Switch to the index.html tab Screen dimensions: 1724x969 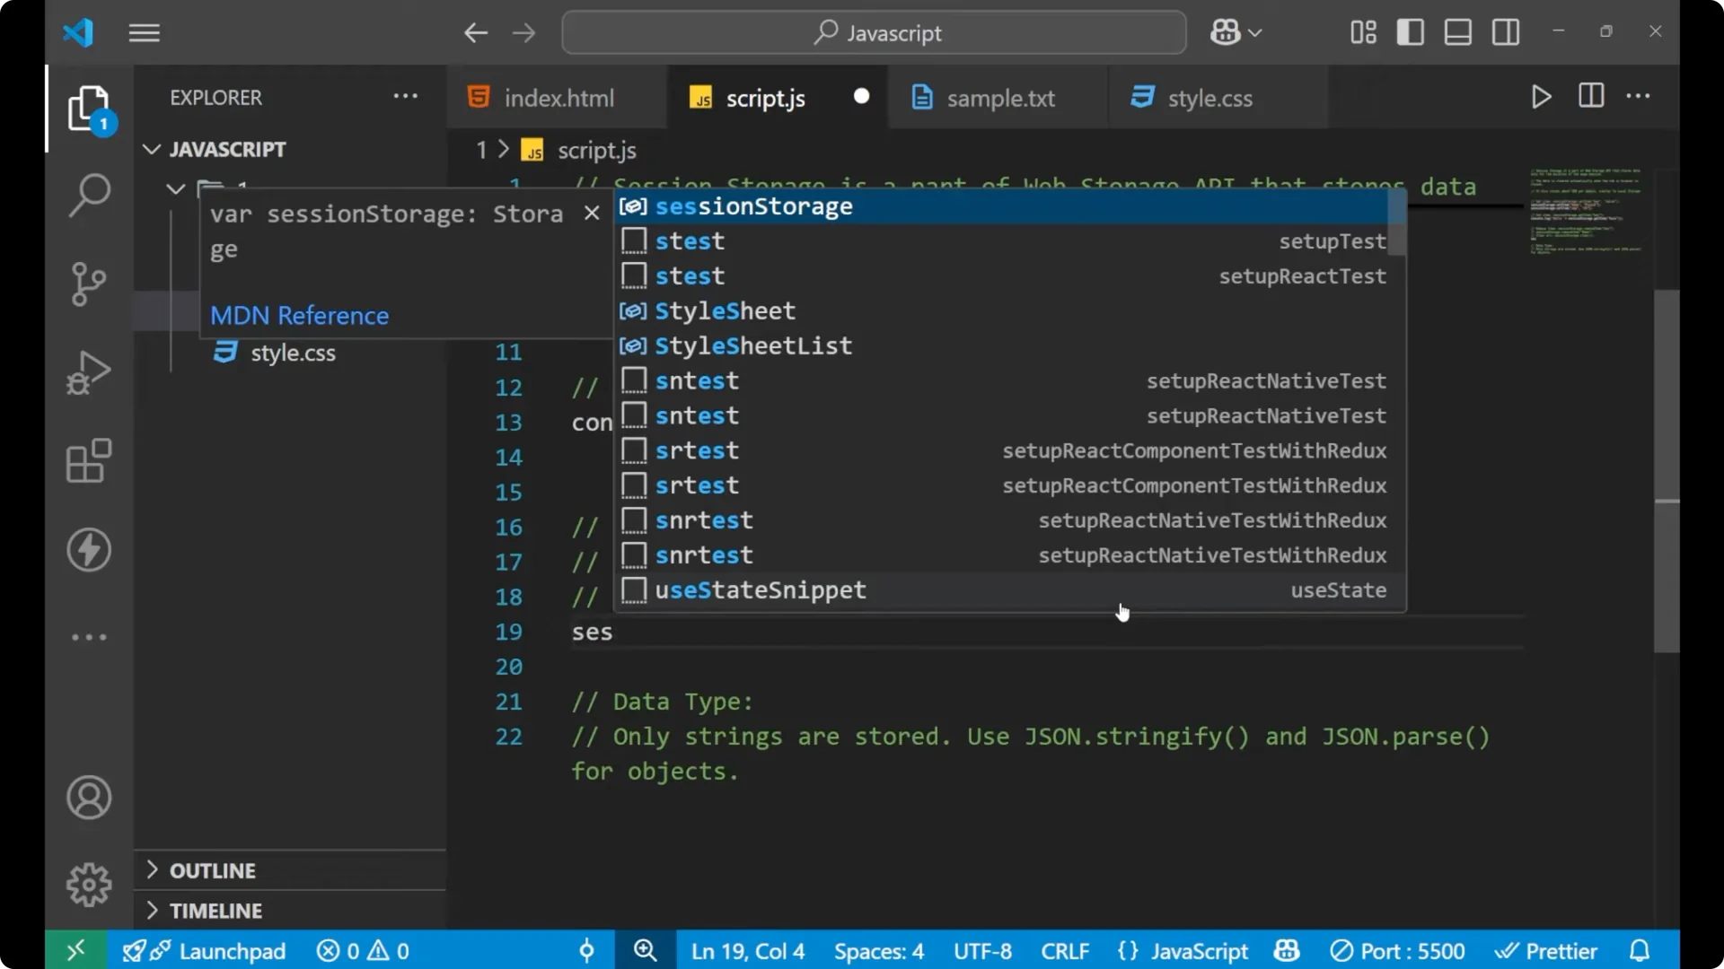tap(557, 98)
